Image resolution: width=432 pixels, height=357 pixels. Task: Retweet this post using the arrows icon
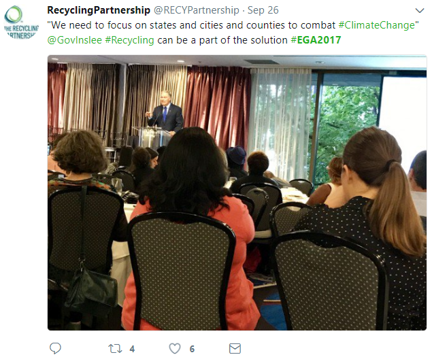115,349
